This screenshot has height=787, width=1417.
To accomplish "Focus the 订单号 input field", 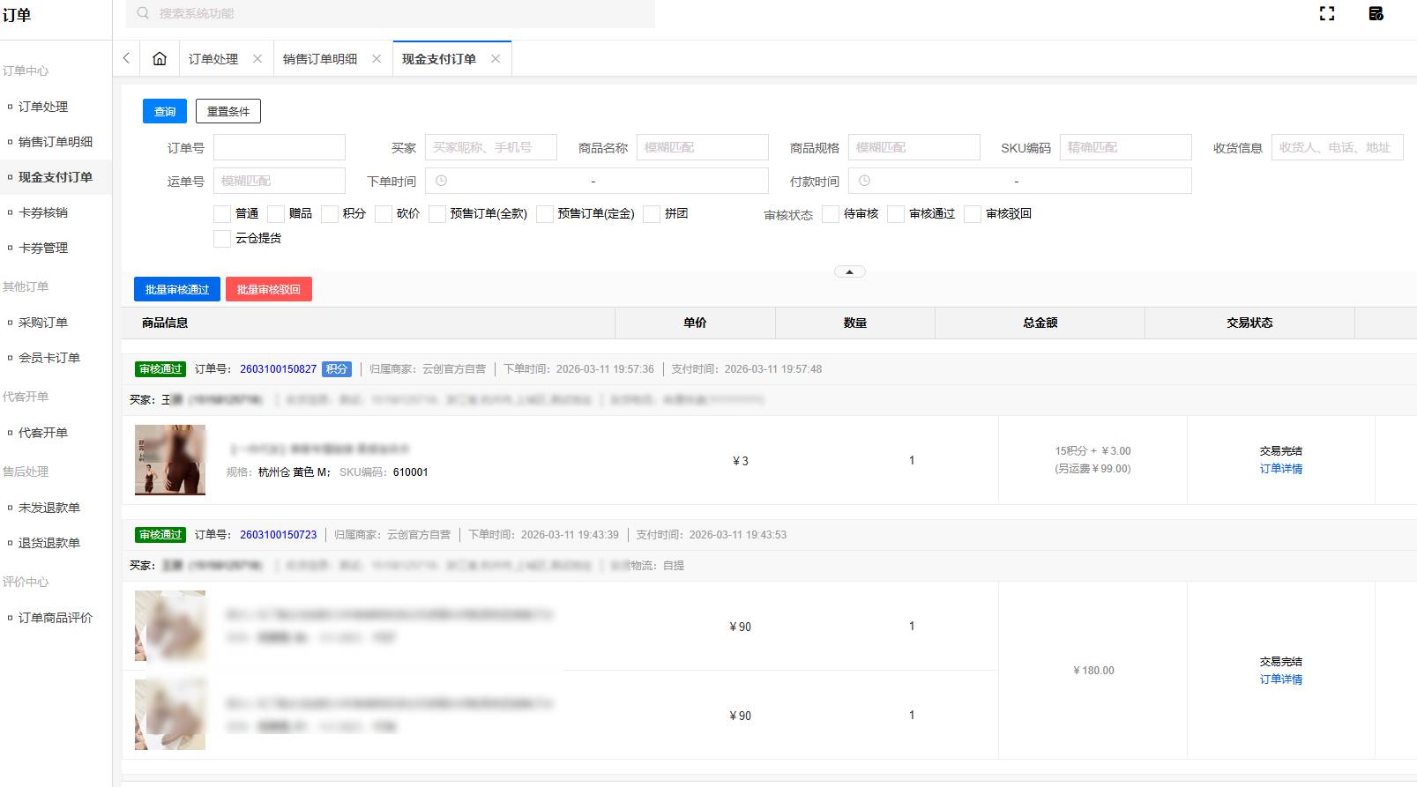I will (x=280, y=147).
